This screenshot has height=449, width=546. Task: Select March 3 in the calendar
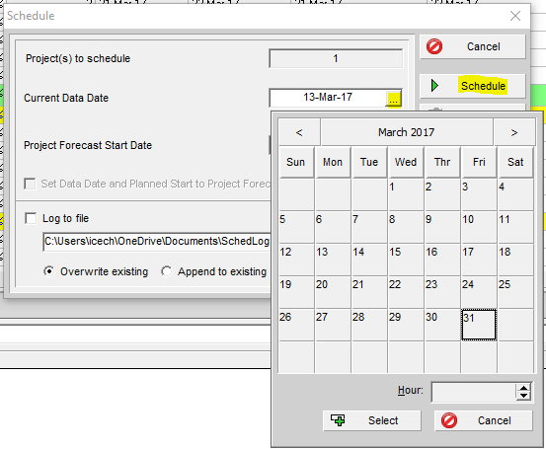coord(479,194)
